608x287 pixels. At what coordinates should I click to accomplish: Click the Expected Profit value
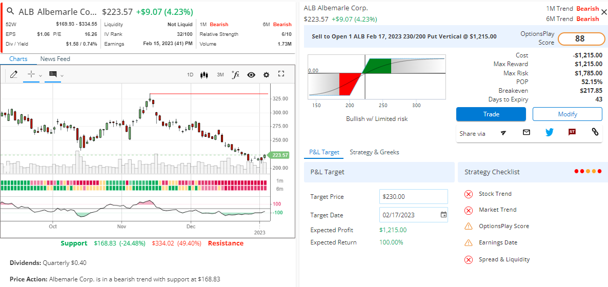393,230
